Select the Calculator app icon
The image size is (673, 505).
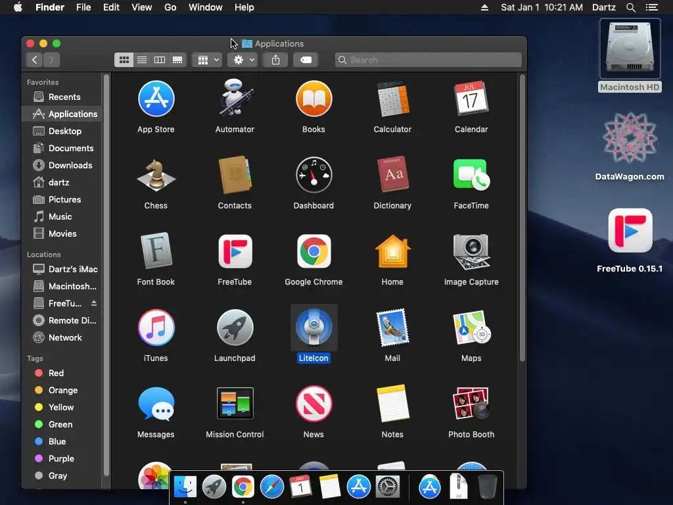pos(393,99)
